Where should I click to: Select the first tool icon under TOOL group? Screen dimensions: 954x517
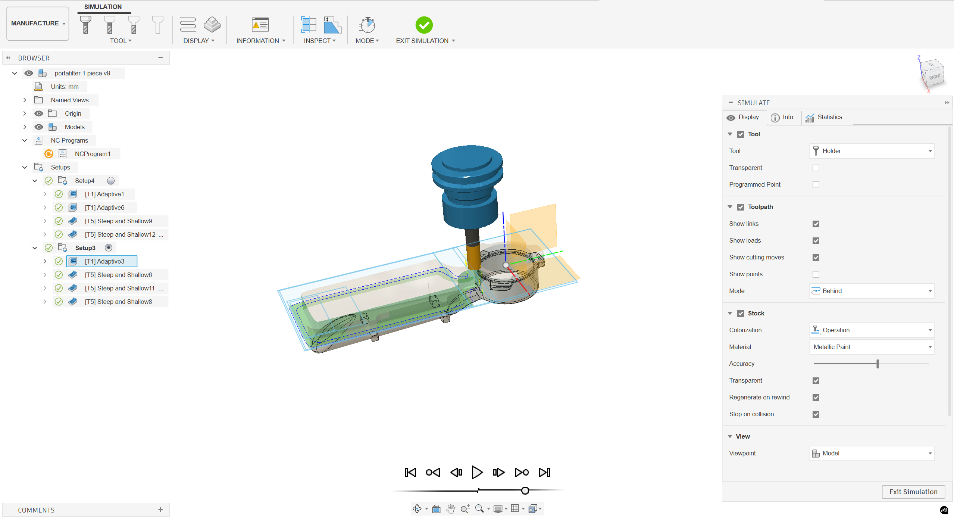tap(85, 25)
